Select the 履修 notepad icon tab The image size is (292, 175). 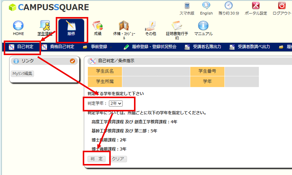pos(71,26)
